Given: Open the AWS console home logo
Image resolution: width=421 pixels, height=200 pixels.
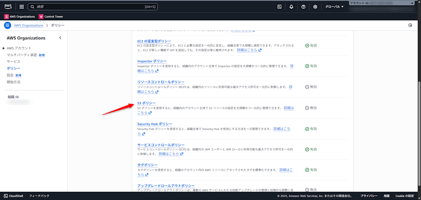Looking at the screenshot, I should point(8,6).
